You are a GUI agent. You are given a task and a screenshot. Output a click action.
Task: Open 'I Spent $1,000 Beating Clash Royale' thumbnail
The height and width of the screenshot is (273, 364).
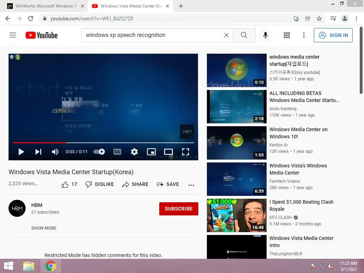click(236, 215)
